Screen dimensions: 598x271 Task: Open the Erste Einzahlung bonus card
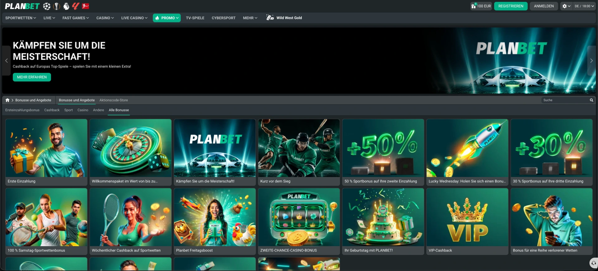(x=46, y=152)
